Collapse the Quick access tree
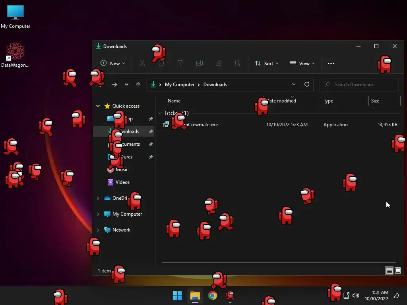This screenshot has height=305, width=407. 98,106
